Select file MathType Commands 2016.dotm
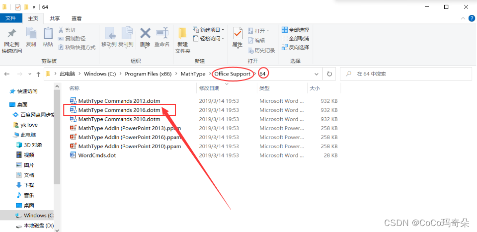477x232 pixels. pyautogui.click(x=119, y=110)
